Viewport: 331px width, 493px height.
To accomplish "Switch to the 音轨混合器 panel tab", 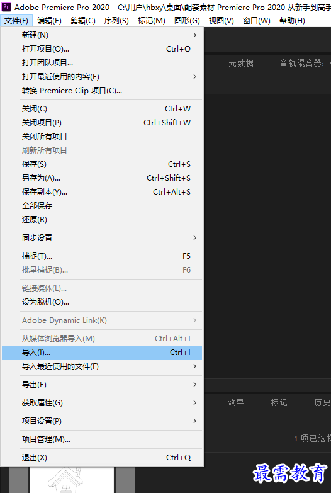I will coord(302,63).
